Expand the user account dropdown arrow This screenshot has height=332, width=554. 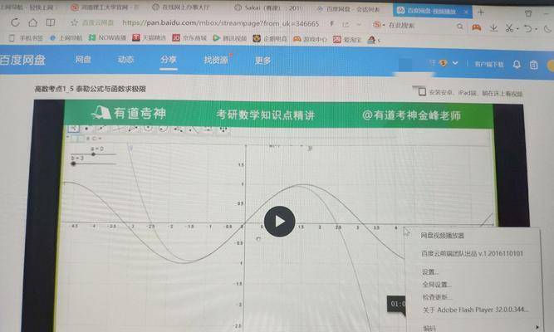pyautogui.click(x=455, y=63)
